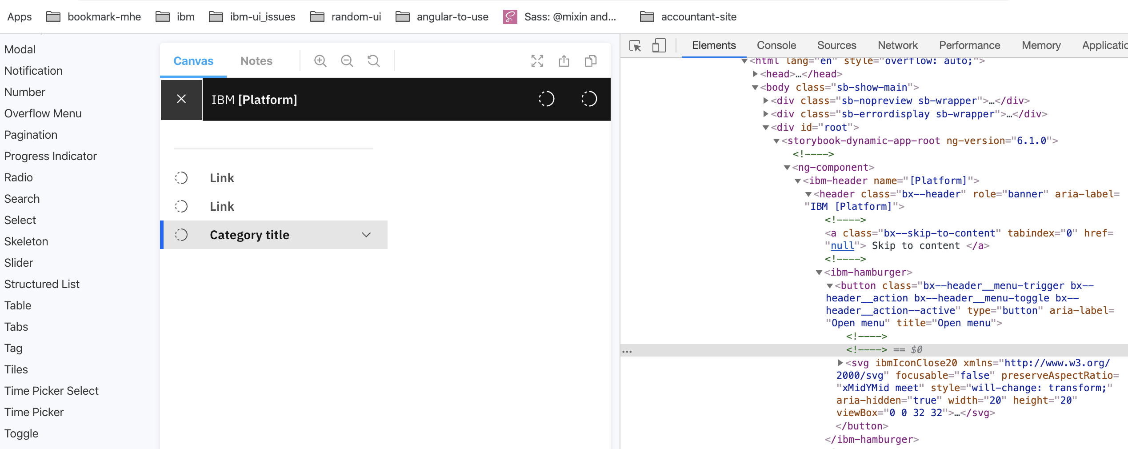The height and width of the screenshot is (449, 1128).
Task: Switch to the Notes tab
Action: (256, 61)
